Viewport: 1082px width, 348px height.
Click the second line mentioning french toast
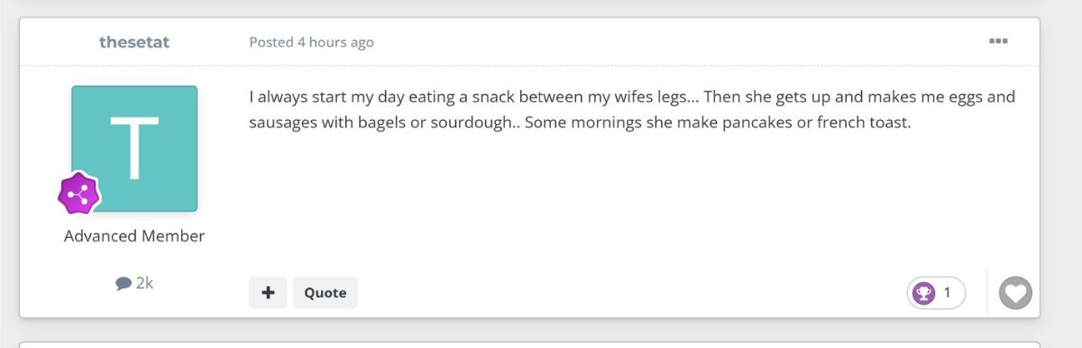581,123
